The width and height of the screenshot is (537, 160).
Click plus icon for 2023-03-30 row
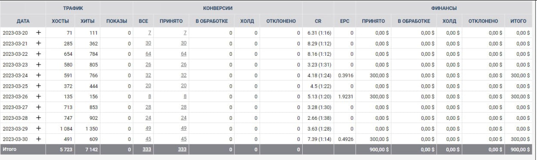click(x=38, y=139)
